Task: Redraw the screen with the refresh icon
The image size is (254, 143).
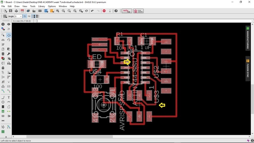Action: point(86,11)
